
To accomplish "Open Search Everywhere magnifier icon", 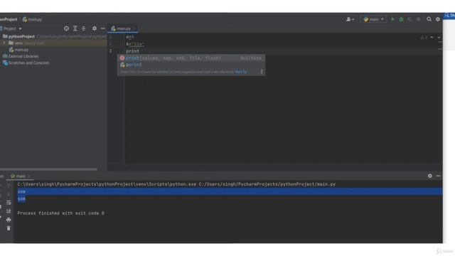I will coord(429,19).
